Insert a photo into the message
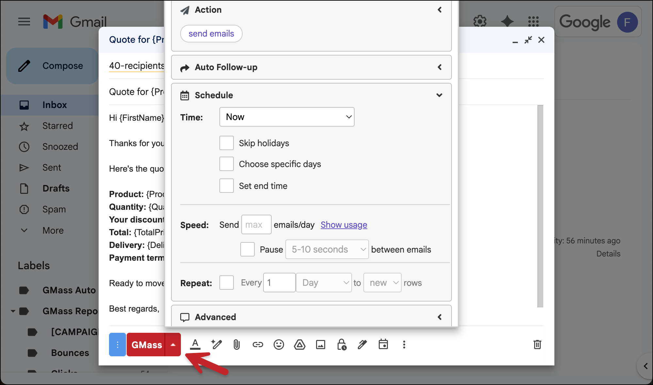This screenshot has height=385, width=653. [x=321, y=345]
